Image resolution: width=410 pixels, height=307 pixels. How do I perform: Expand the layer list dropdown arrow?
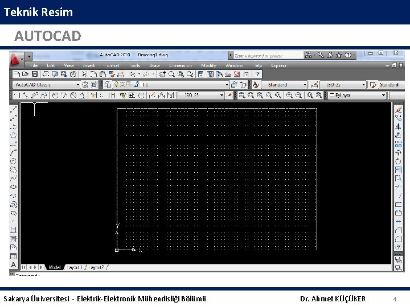(227, 85)
